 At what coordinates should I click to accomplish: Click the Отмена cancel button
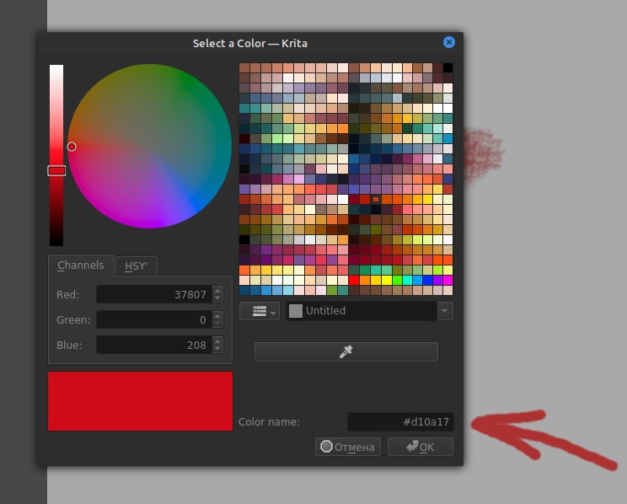348,447
